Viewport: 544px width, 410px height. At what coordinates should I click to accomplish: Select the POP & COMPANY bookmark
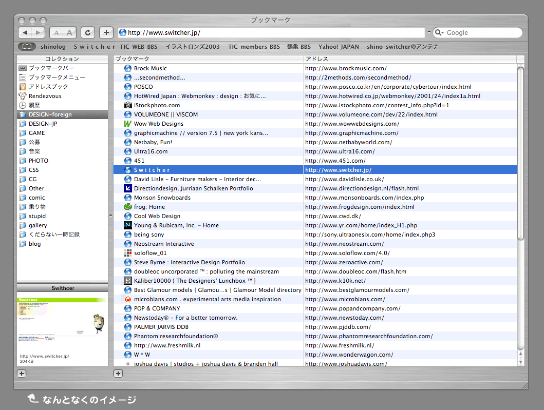pyautogui.click(x=157, y=308)
